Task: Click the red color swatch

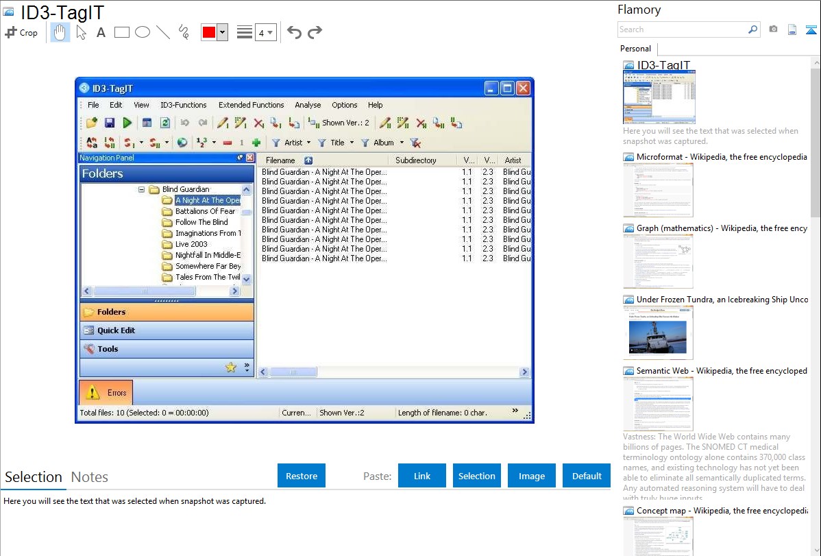Action: [209, 32]
